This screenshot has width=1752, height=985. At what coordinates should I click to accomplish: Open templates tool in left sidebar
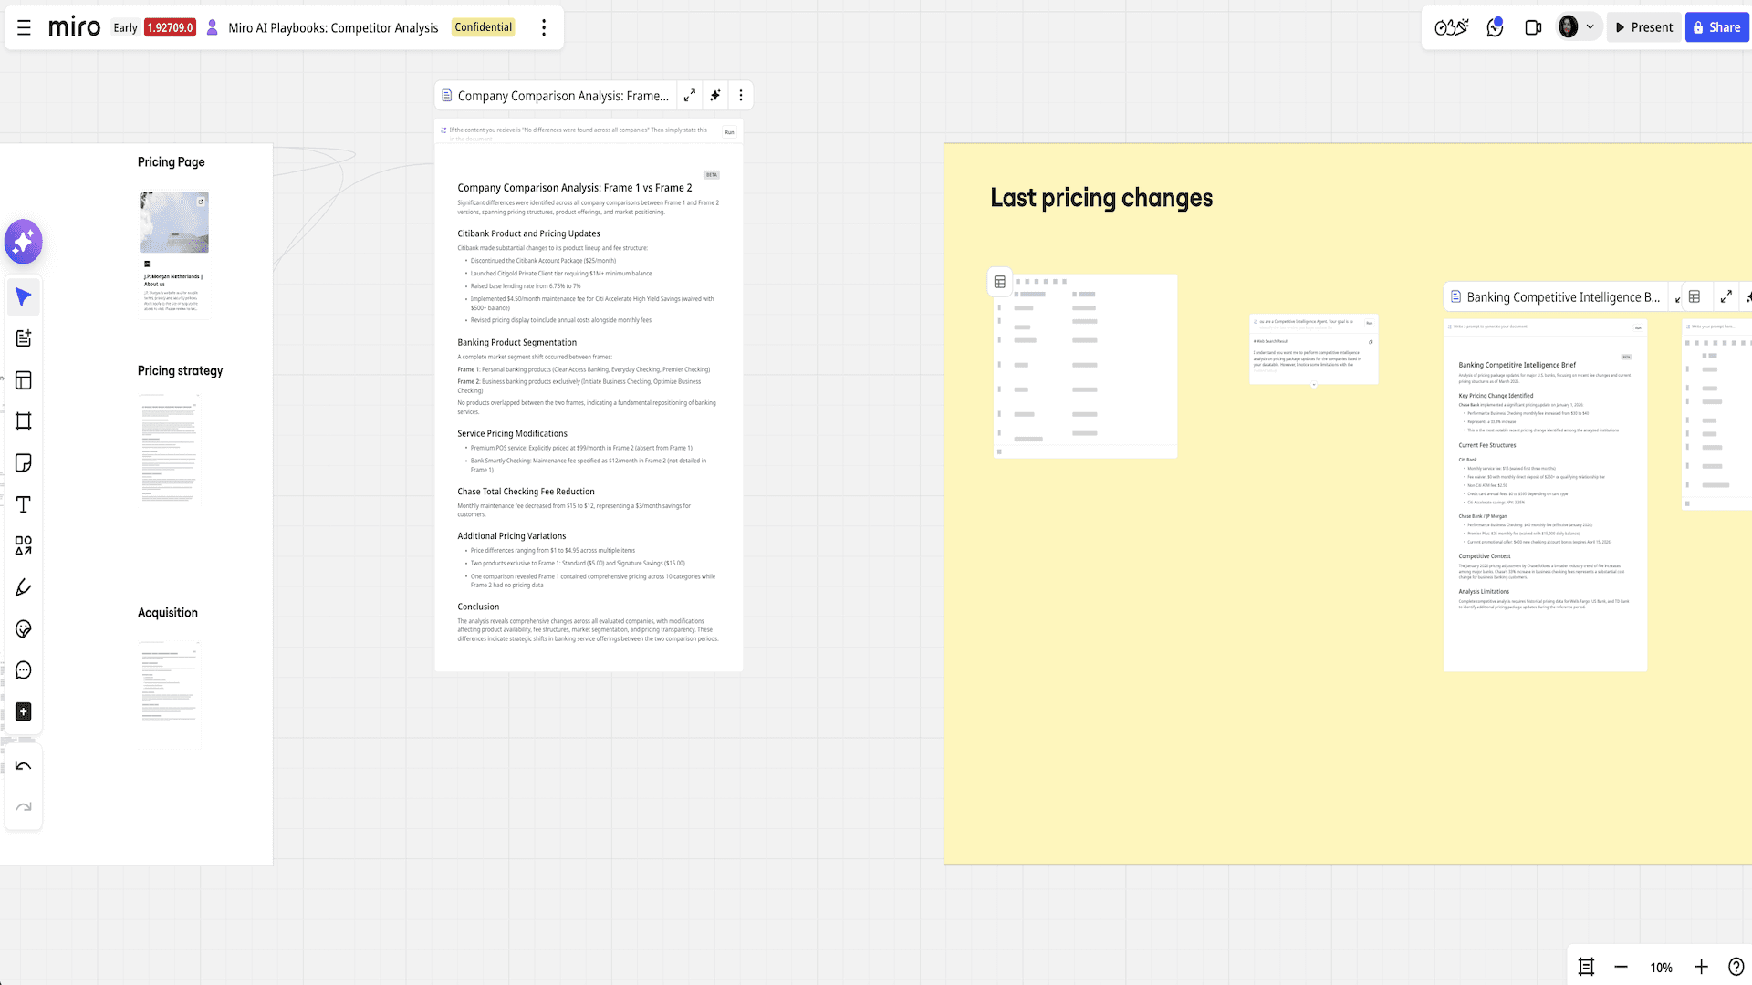(24, 380)
